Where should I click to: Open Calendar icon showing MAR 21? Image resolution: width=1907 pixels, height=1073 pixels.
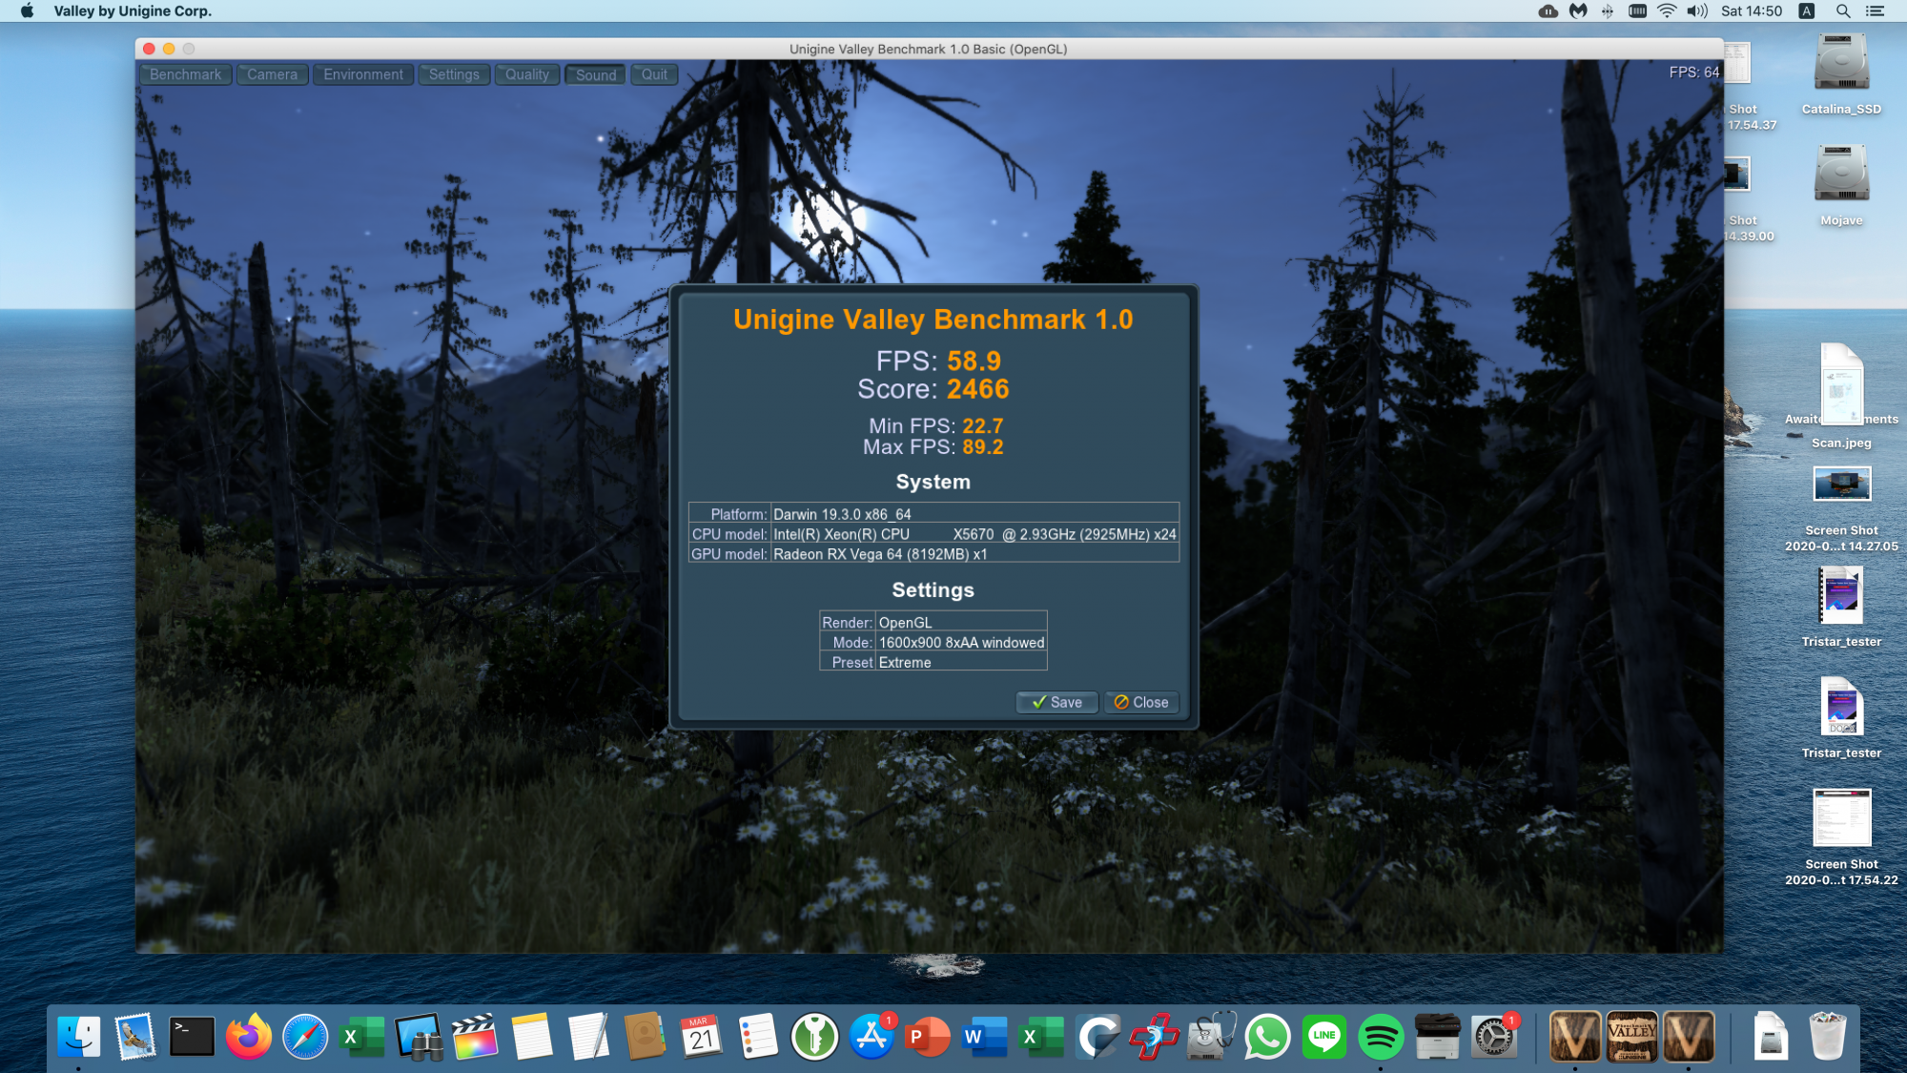[702, 1037]
